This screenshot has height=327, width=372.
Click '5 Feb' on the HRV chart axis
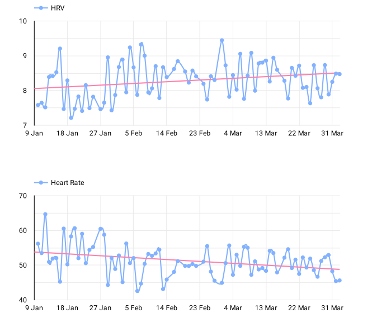pyautogui.click(x=134, y=133)
